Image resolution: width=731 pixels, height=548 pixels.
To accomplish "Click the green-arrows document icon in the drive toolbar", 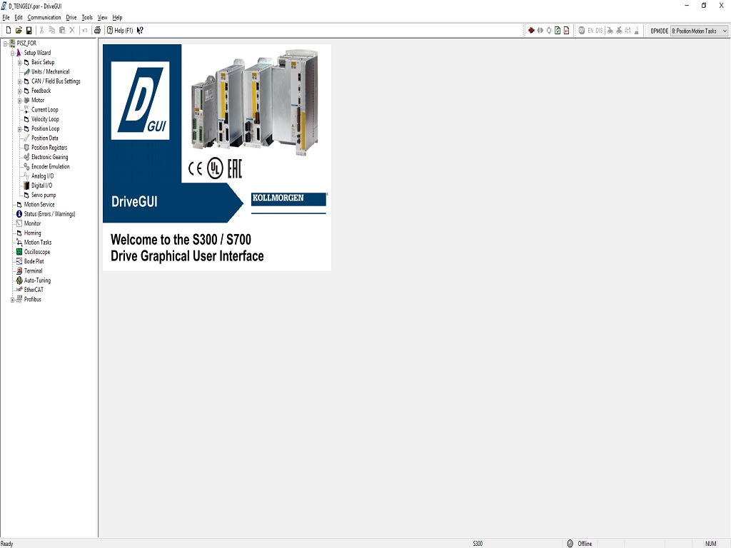I will coord(558,30).
